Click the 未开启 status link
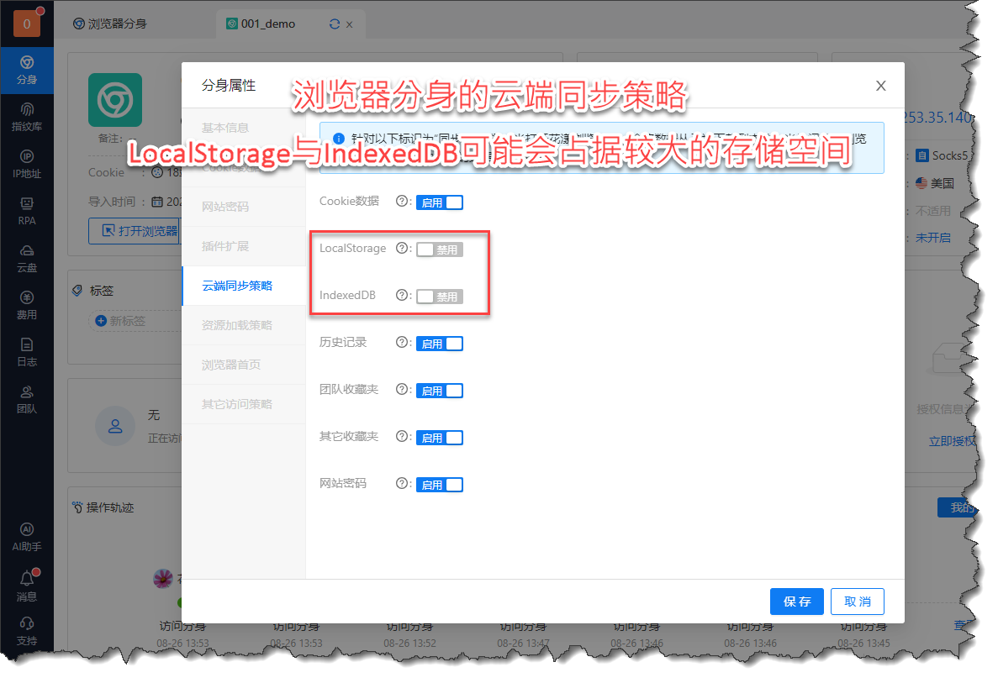 click(933, 238)
